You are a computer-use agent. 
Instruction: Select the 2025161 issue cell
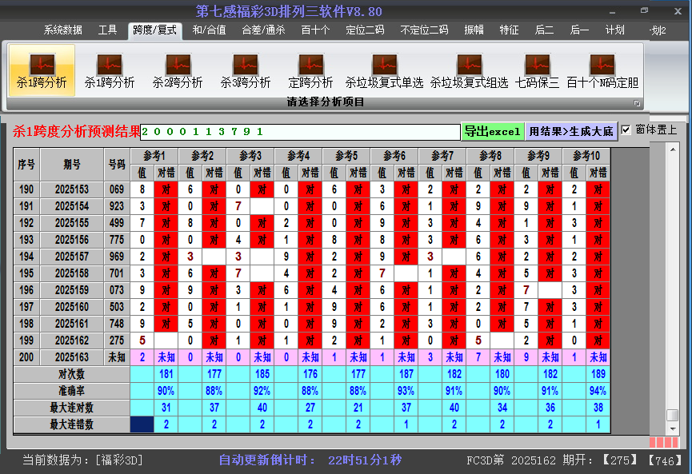coord(72,324)
